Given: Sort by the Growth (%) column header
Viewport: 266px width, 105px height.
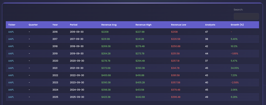Looking at the screenshot, I should coord(237,25).
